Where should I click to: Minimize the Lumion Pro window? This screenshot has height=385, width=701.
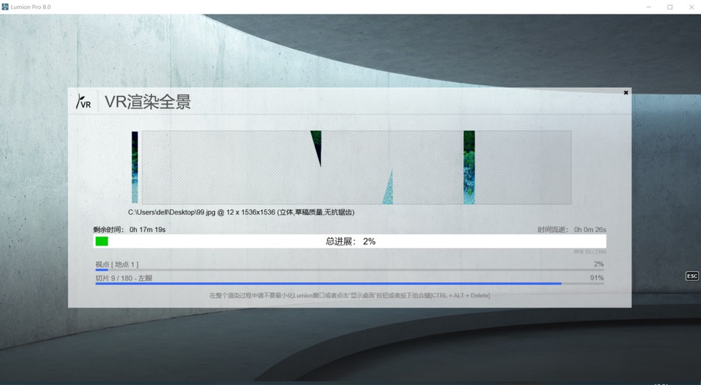click(648, 7)
